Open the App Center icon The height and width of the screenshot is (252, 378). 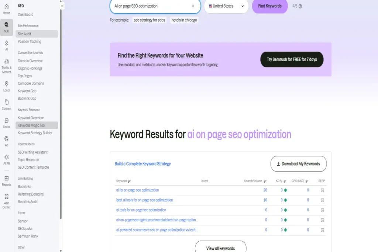(7, 200)
